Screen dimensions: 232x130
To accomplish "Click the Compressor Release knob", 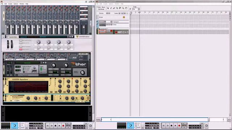I will [x=72, y=98].
